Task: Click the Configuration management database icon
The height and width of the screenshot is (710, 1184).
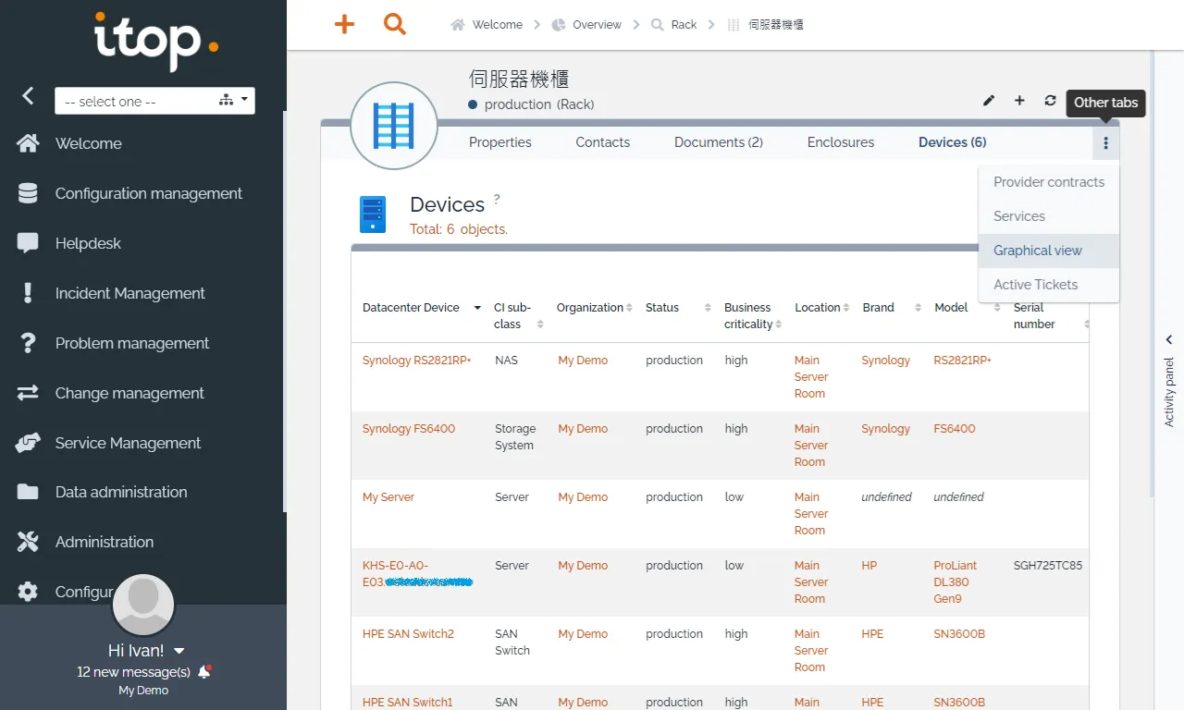Action: (x=28, y=193)
